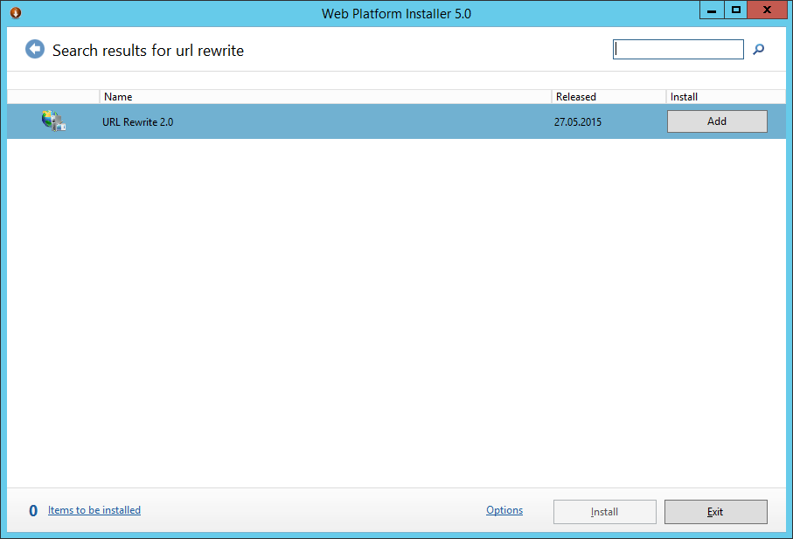Sort results by the Name column header
This screenshot has height=539, width=793.
click(x=325, y=96)
